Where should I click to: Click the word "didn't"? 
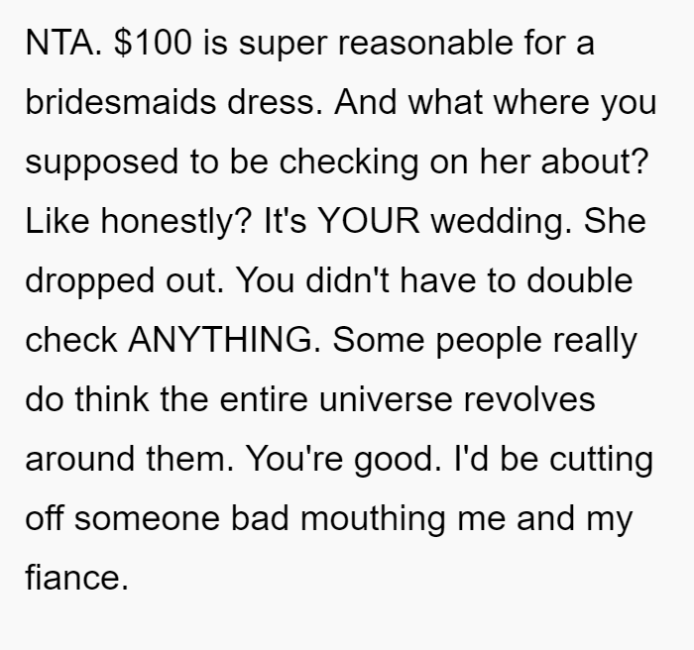[x=347, y=280]
